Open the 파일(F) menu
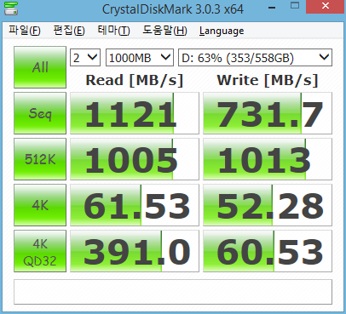The image size is (346, 314). coord(25,31)
